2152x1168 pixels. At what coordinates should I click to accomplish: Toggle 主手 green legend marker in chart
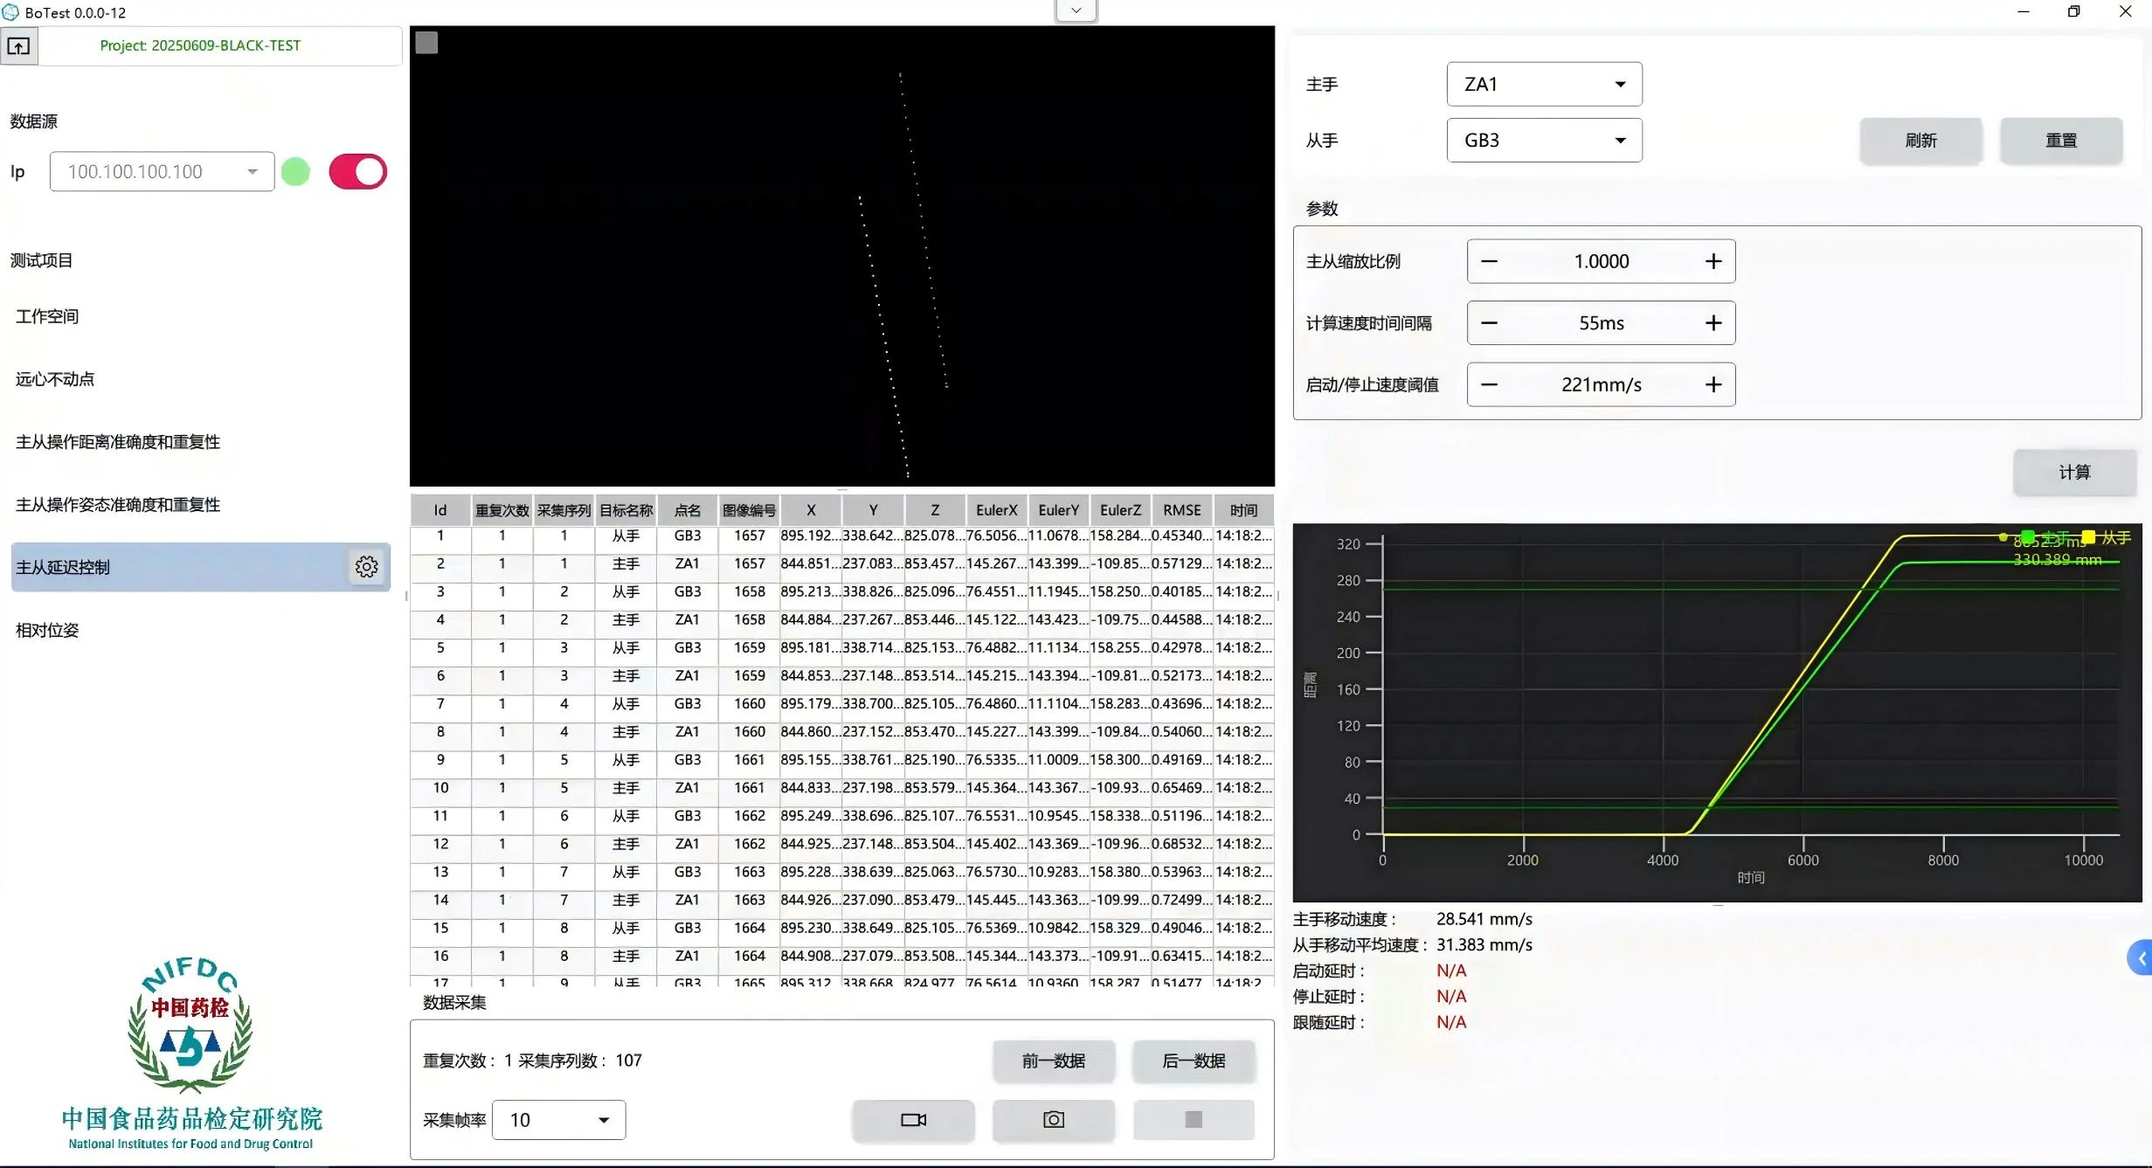click(x=2028, y=536)
